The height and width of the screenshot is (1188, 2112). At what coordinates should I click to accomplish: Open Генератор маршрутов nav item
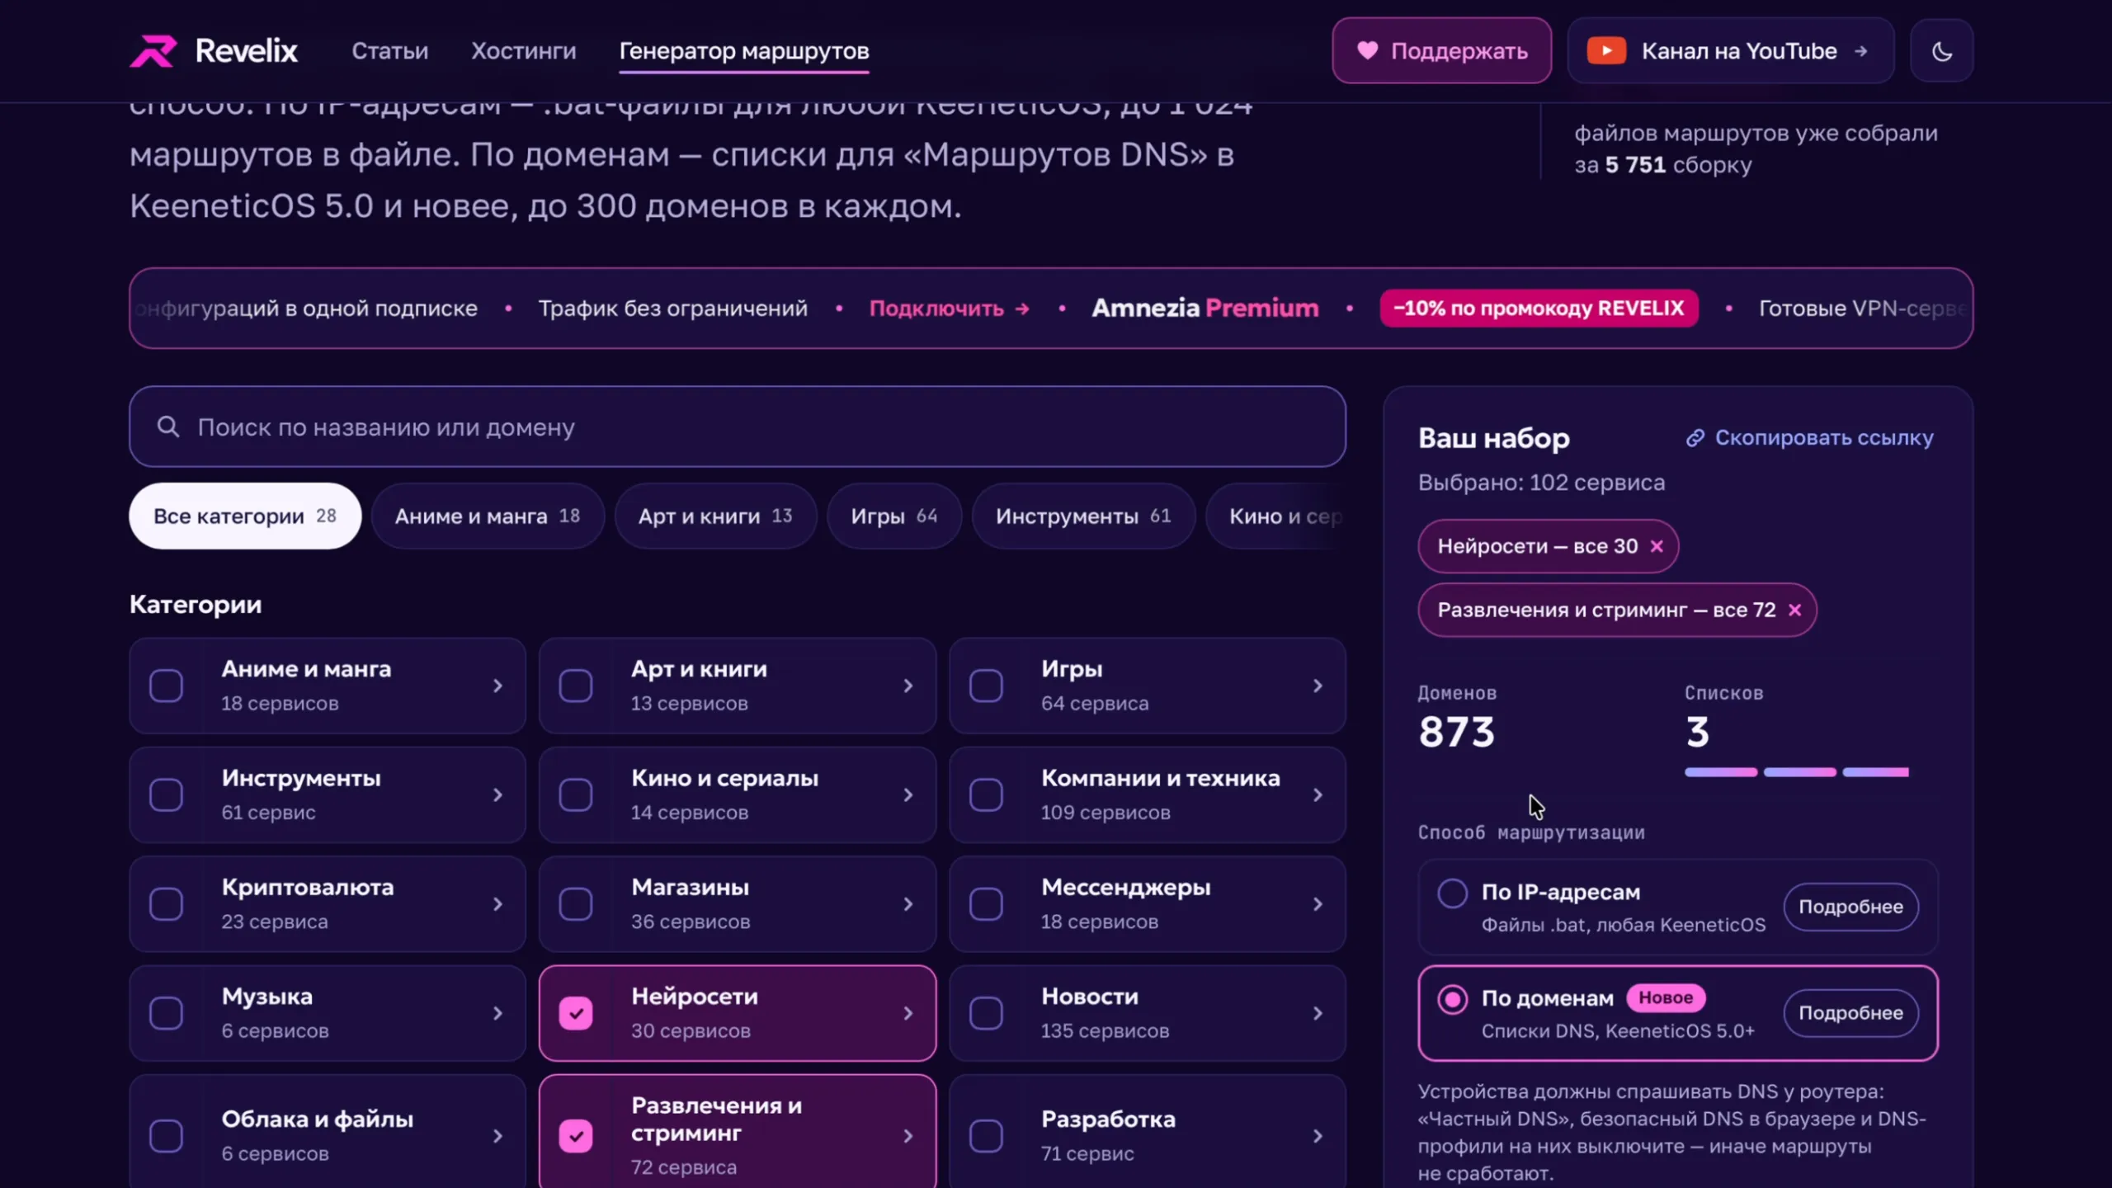pos(744,51)
